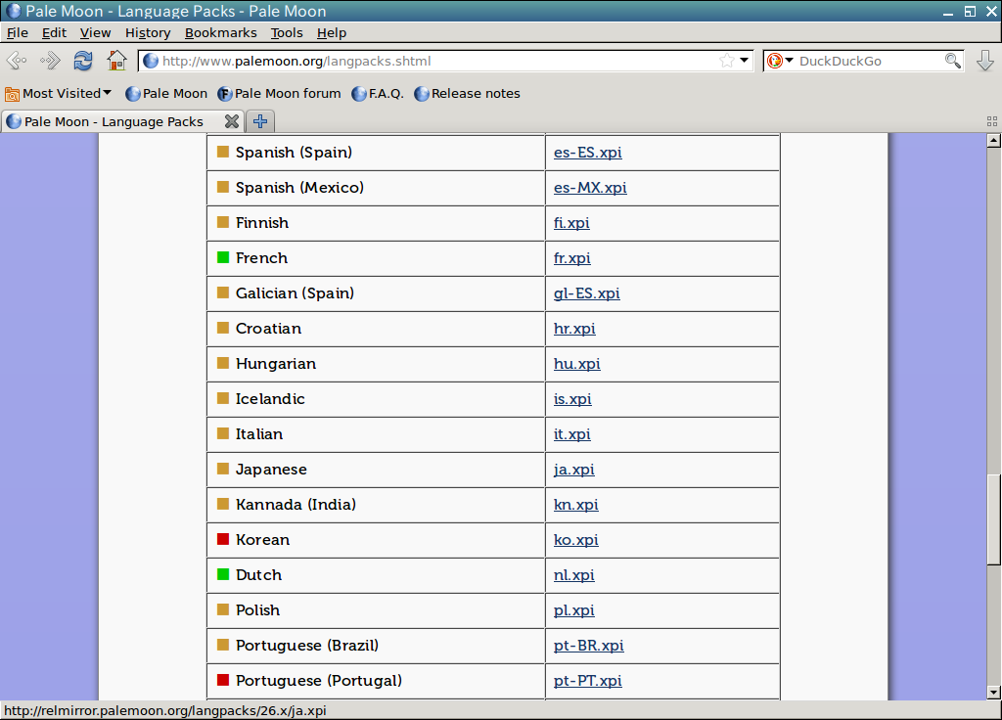
Task: Open the tab groups icon at tab bar end
Action: click(x=992, y=121)
